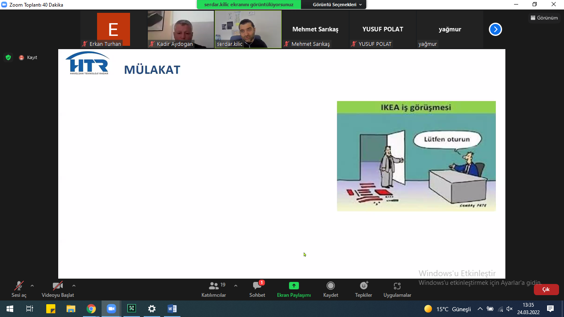The image size is (564, 317).
Task: Click the Görünüm view button
Action: tap(544, 18)
